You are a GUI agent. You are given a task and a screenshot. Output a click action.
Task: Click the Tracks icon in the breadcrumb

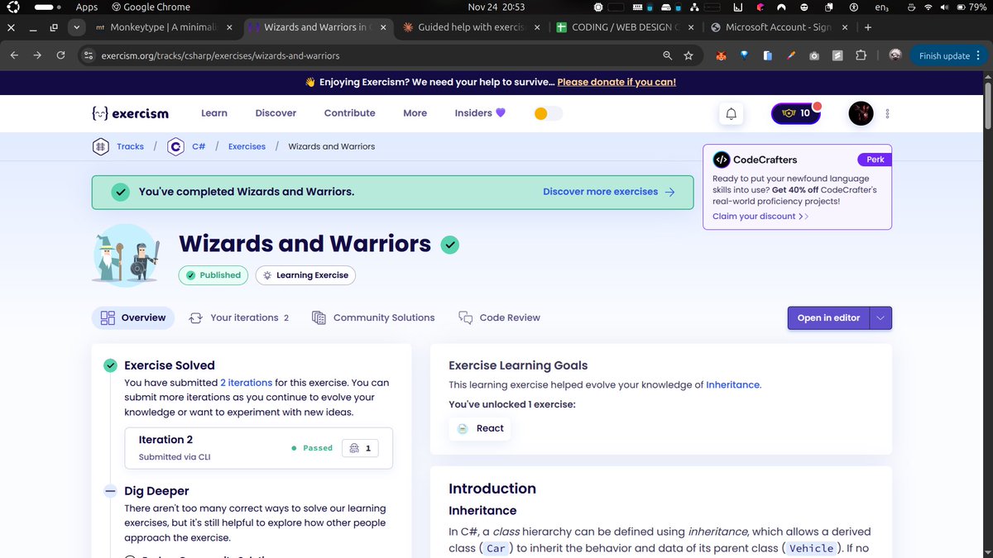click(x=99, y=146)
